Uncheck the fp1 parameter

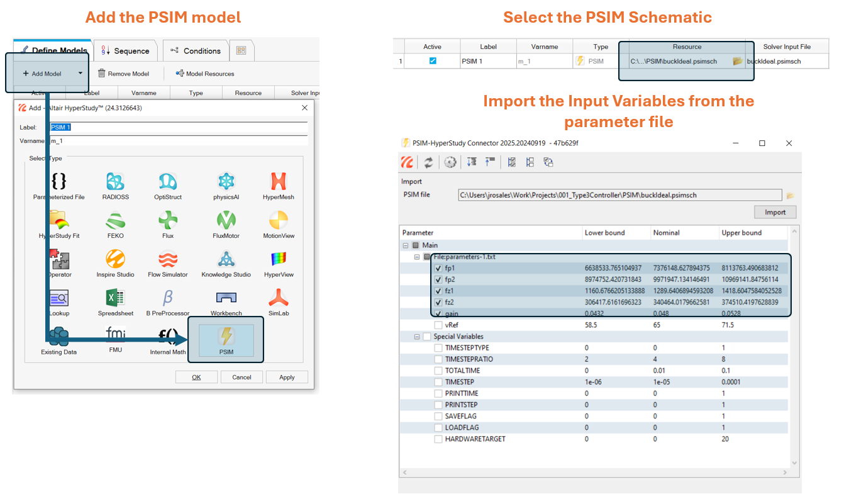click(438, 268)
